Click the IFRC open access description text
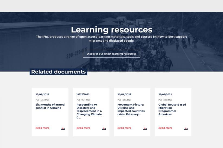 pos(112,39)
